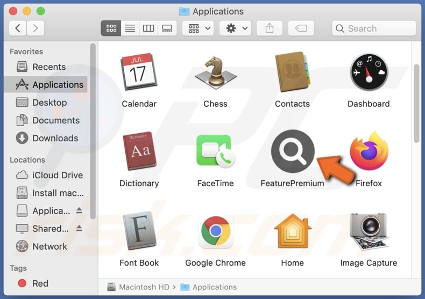Eject the Shared... volume
This screenshot has height=299, width=425.
click(79, 228)
